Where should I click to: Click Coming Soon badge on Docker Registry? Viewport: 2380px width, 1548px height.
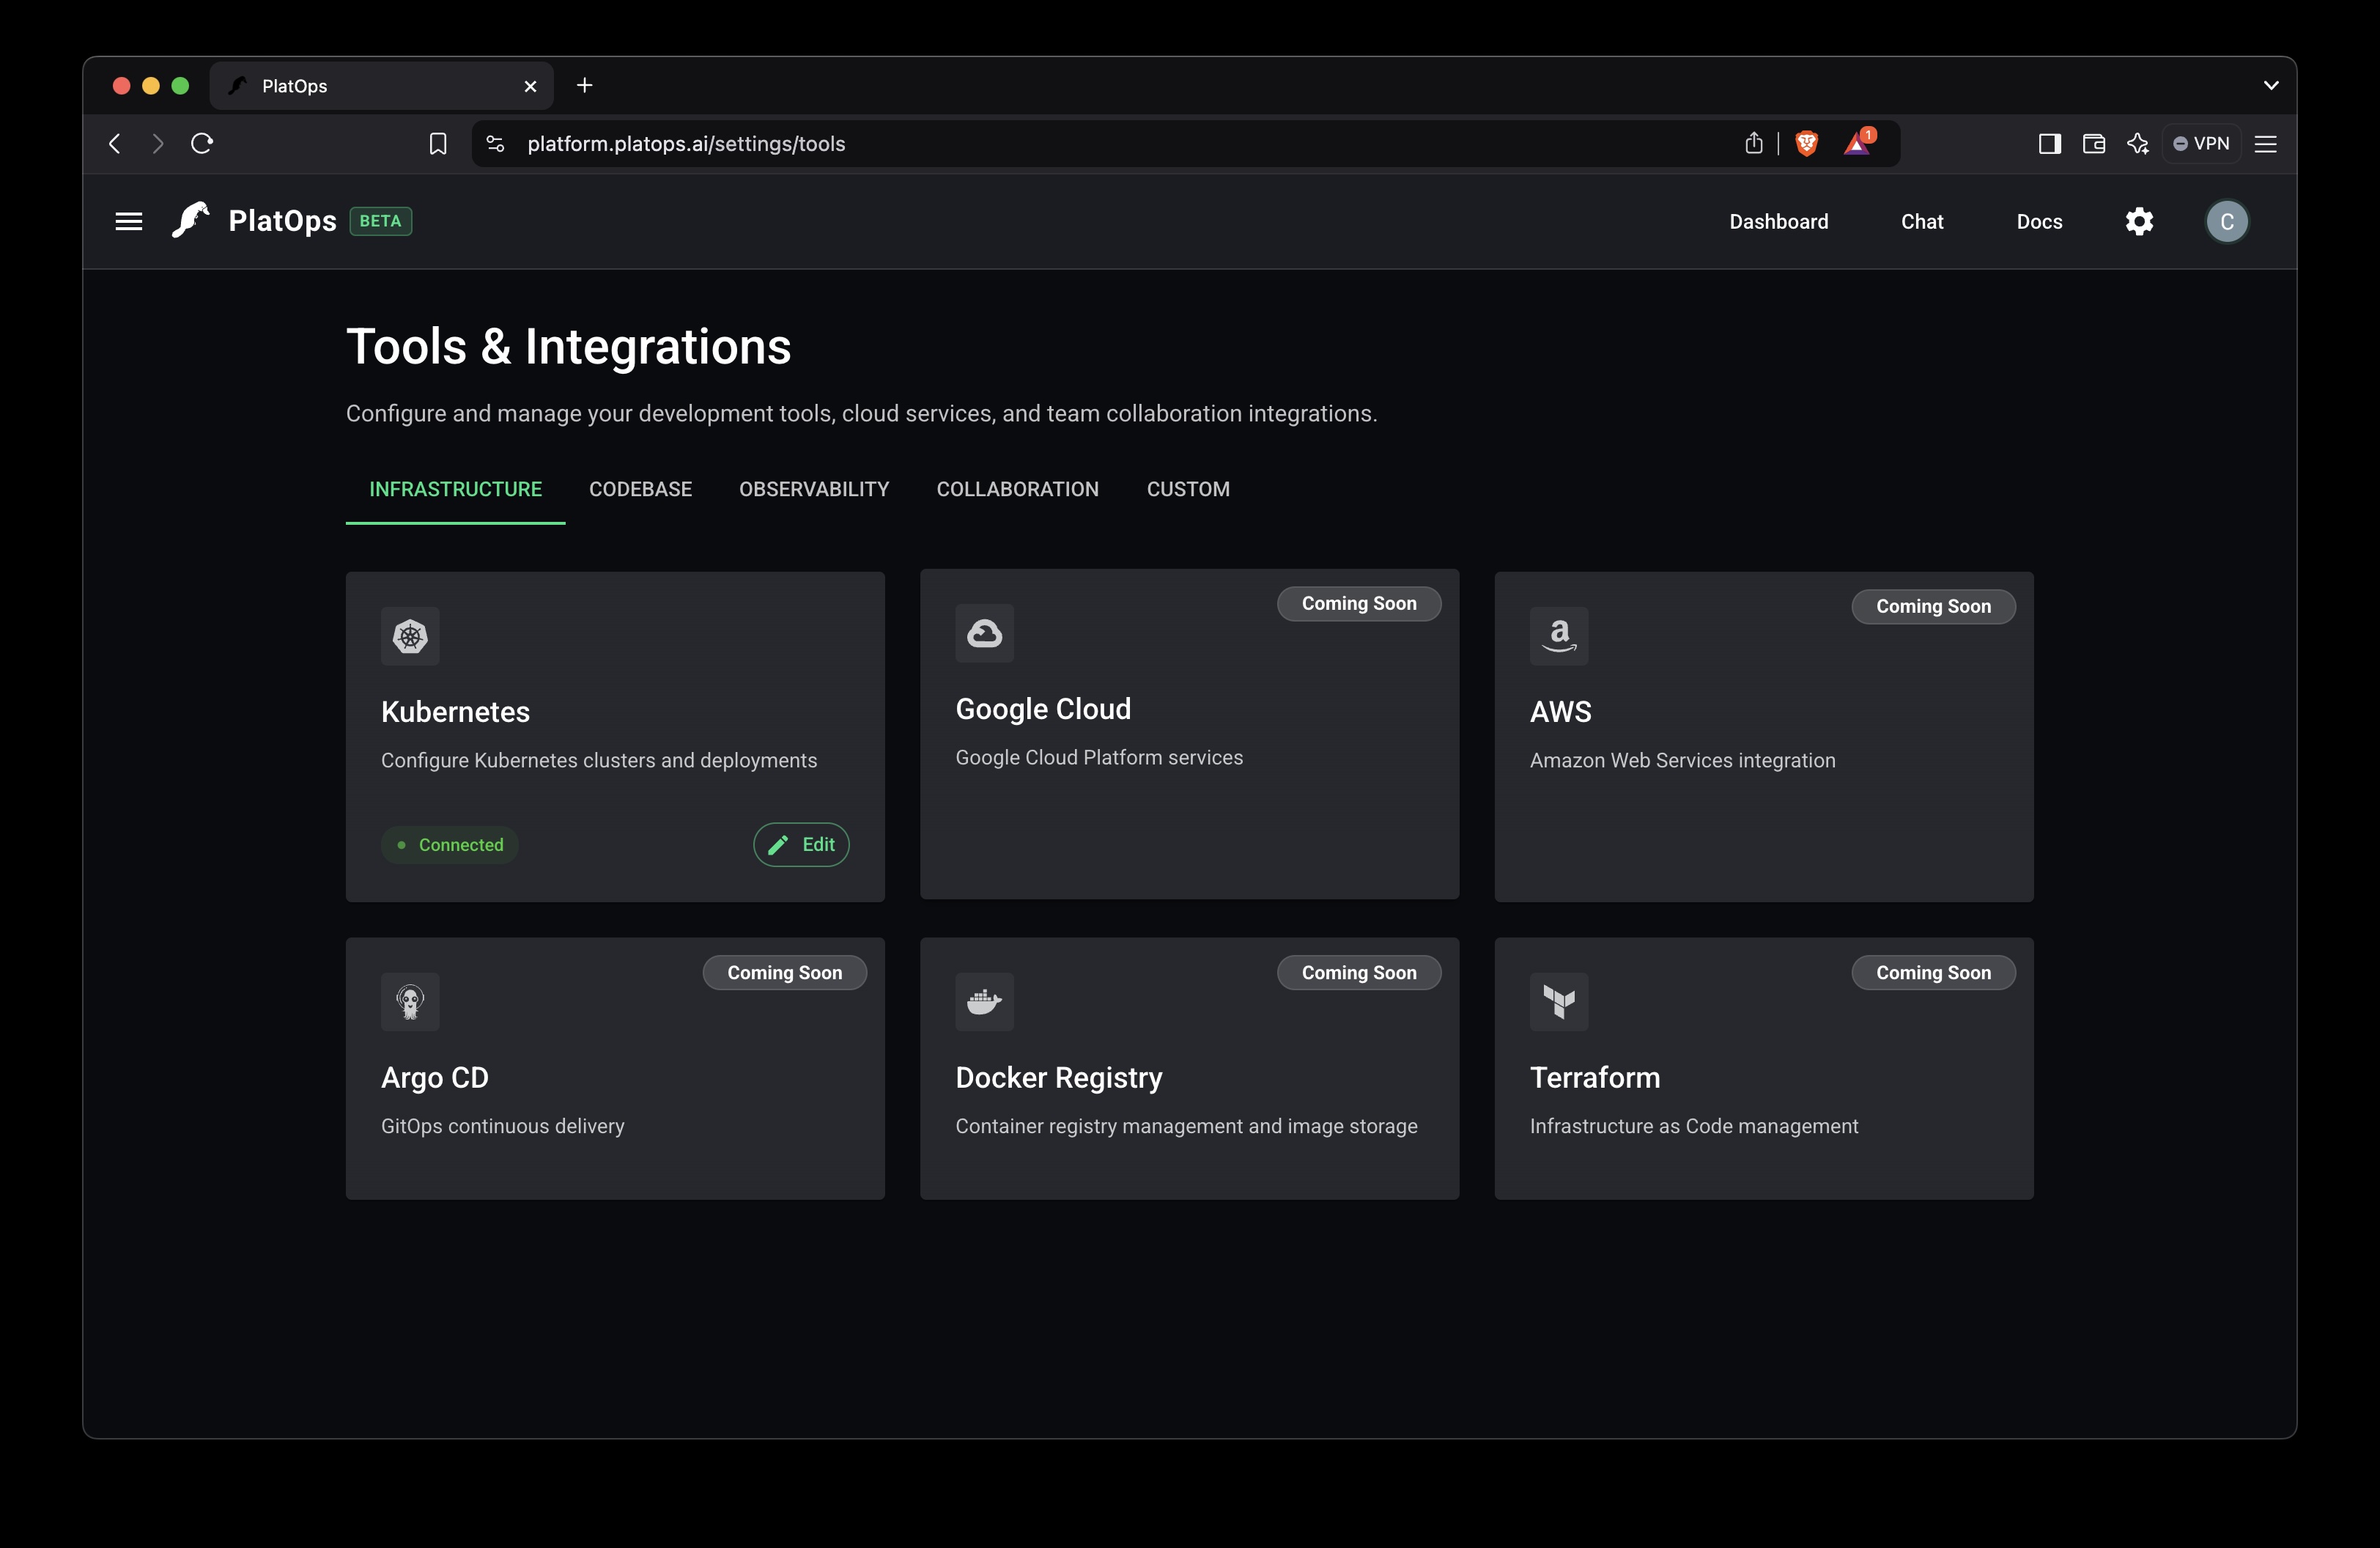point(1359,973)
